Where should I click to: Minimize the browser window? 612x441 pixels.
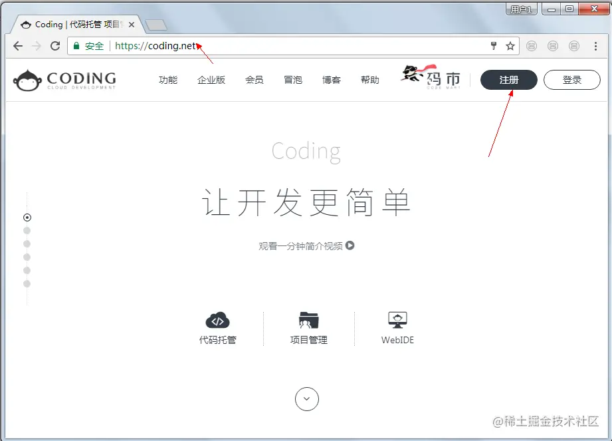coord(552,9)
